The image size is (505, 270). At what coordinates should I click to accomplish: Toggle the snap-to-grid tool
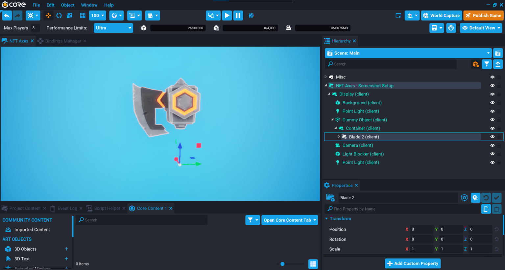pos(82,15)
